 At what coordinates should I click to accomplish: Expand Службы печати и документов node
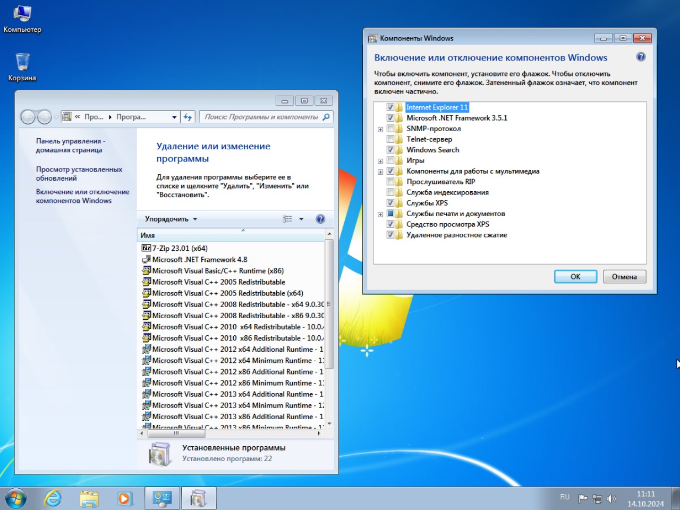pos(380,214)
